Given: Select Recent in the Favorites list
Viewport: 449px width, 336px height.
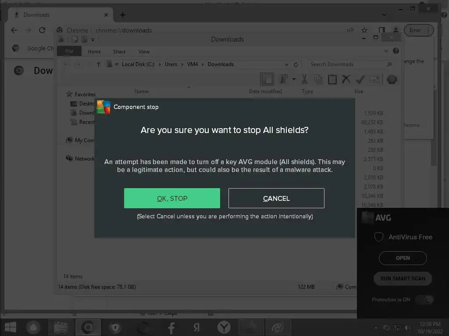Looking at the screenshot, I should (x=82, y=122).
